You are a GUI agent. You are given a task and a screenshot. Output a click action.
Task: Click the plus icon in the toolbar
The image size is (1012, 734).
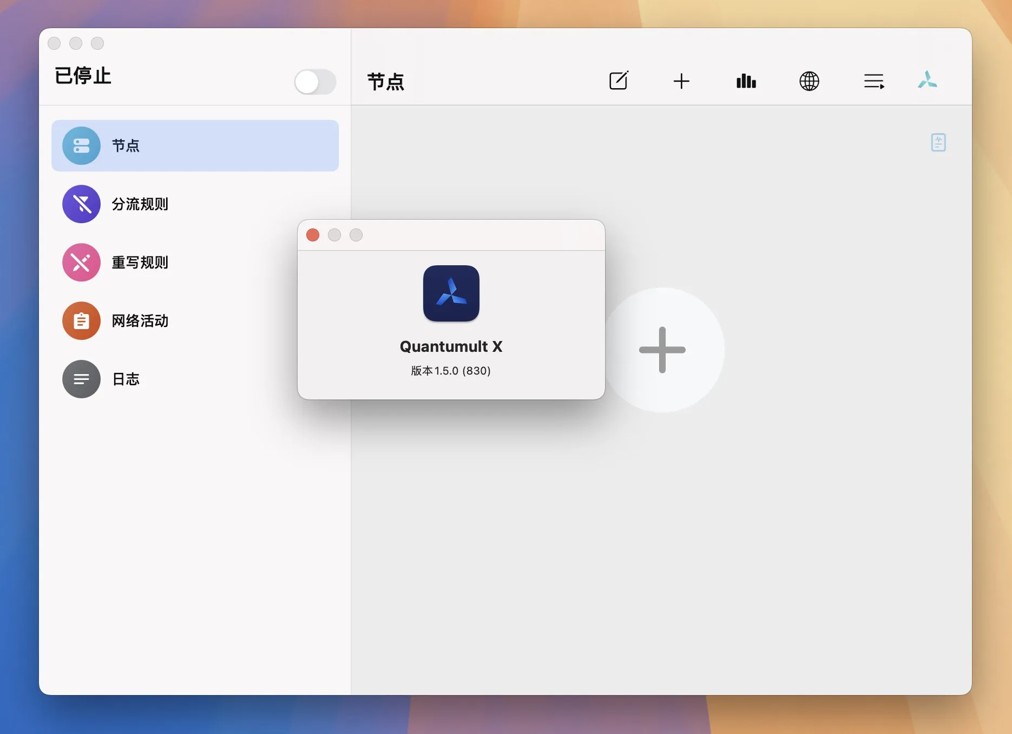coord(681,81)
